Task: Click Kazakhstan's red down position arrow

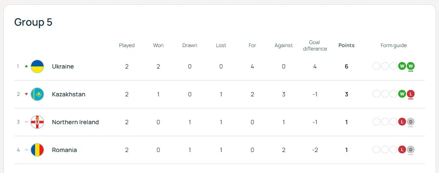Action: click(26, 94)
